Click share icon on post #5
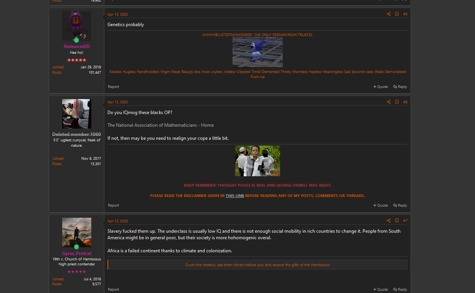 coord(388,14)
